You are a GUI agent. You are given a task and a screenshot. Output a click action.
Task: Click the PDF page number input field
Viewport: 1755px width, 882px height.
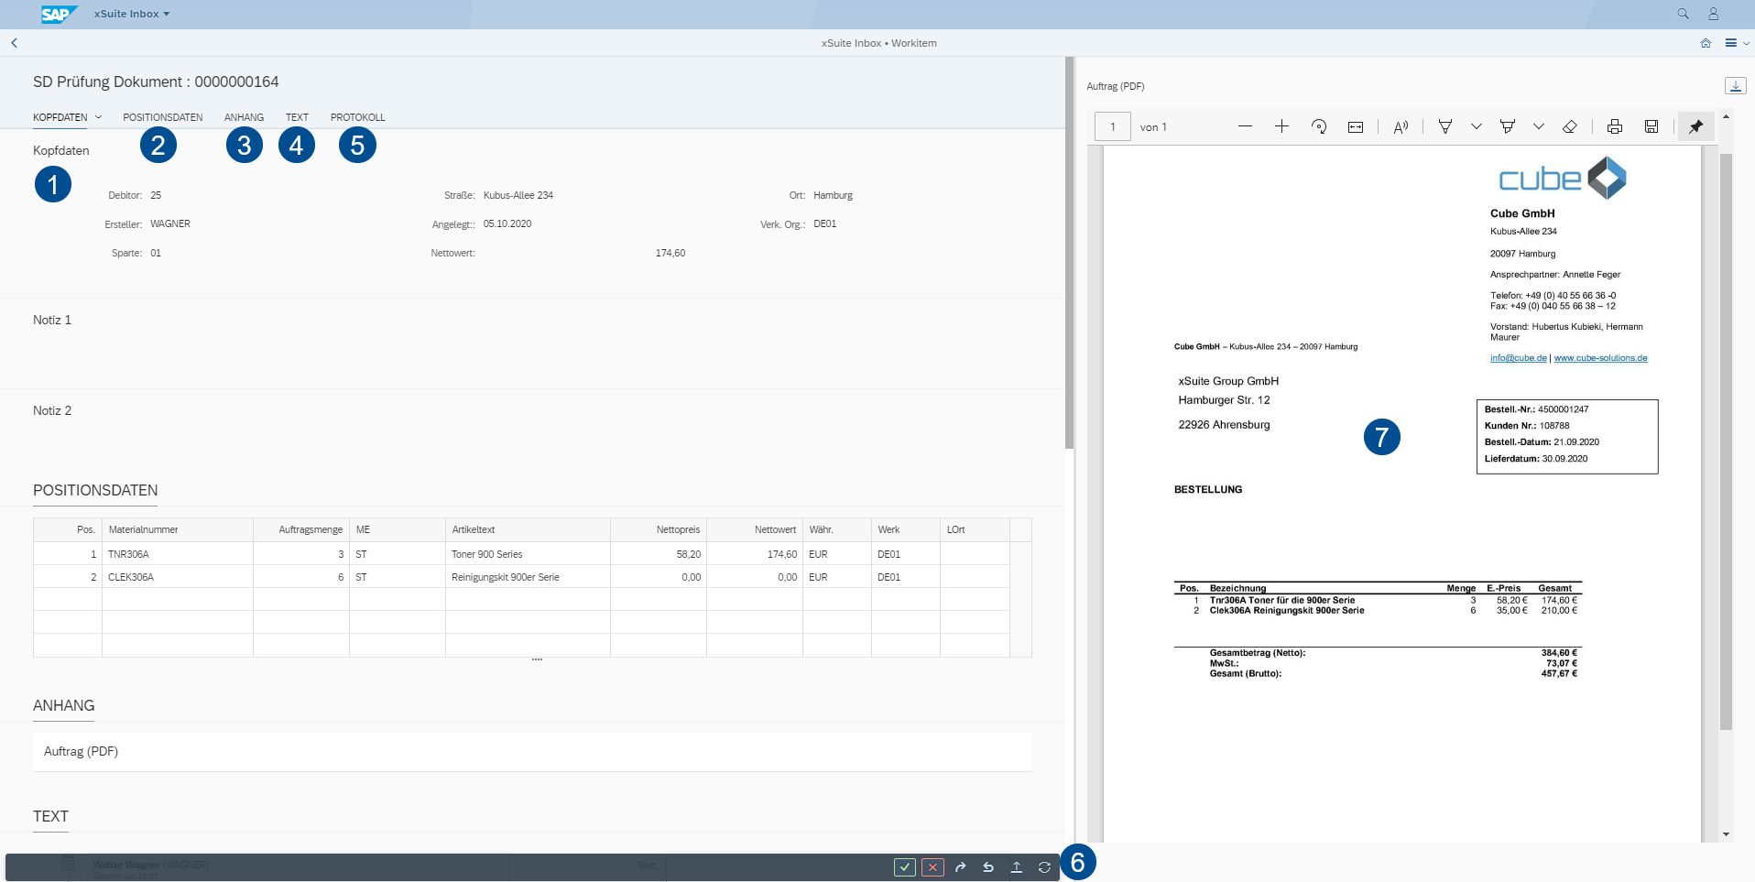click(1112, 126)
